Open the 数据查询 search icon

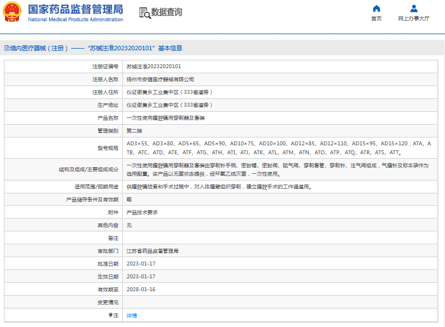point(145,13)
